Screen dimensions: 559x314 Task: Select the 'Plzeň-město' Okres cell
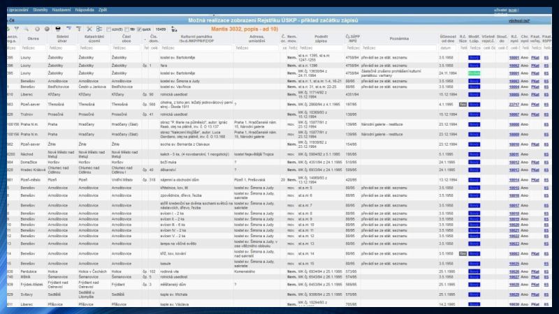pyautogui.click(x=31, y=180)
